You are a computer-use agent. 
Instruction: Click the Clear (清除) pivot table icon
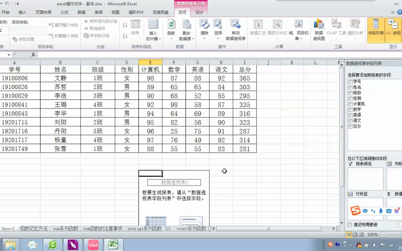[204, 24]
